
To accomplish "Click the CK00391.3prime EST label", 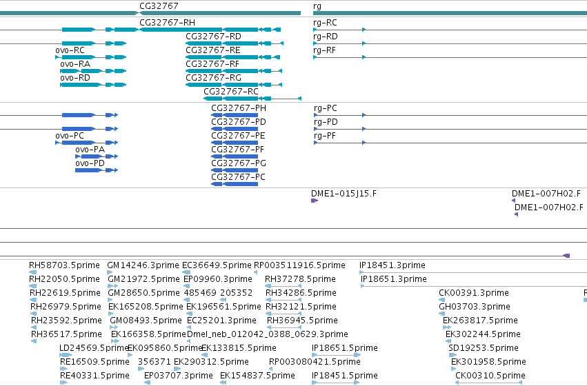I will (474, 293).
